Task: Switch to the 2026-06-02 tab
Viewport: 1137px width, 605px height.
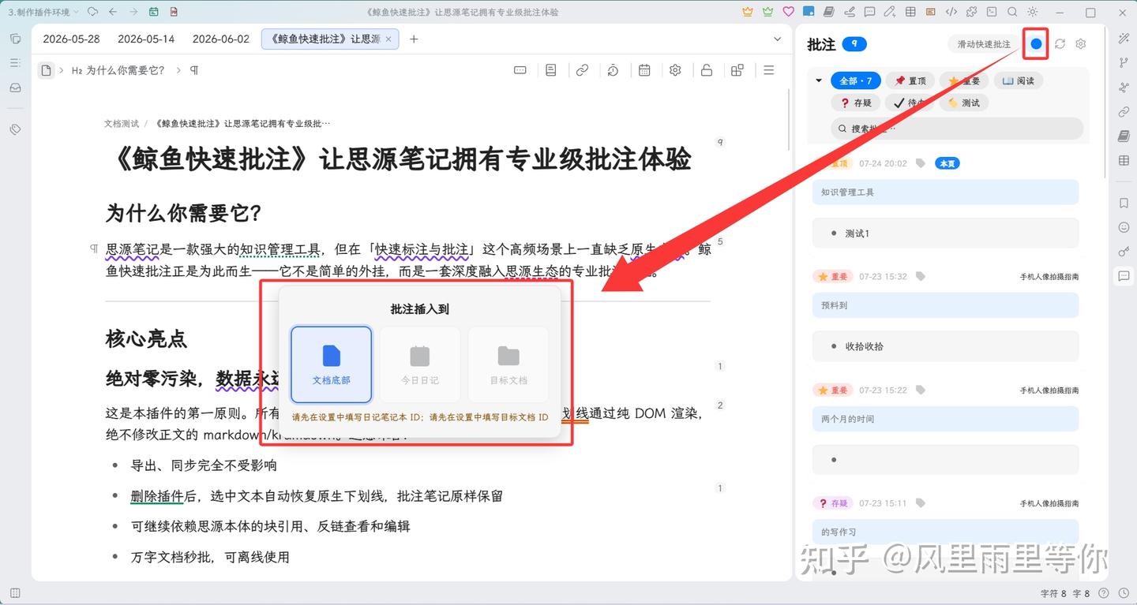Action: [221, 39]
